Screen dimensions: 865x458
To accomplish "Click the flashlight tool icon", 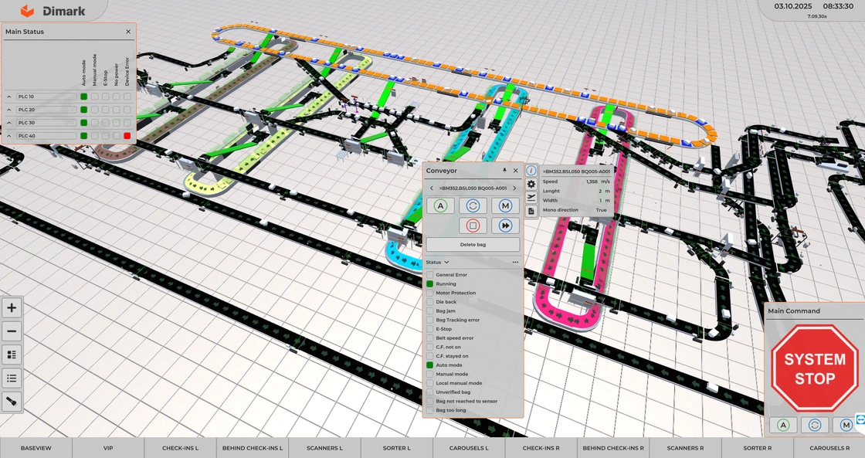I will pos(12,402).
